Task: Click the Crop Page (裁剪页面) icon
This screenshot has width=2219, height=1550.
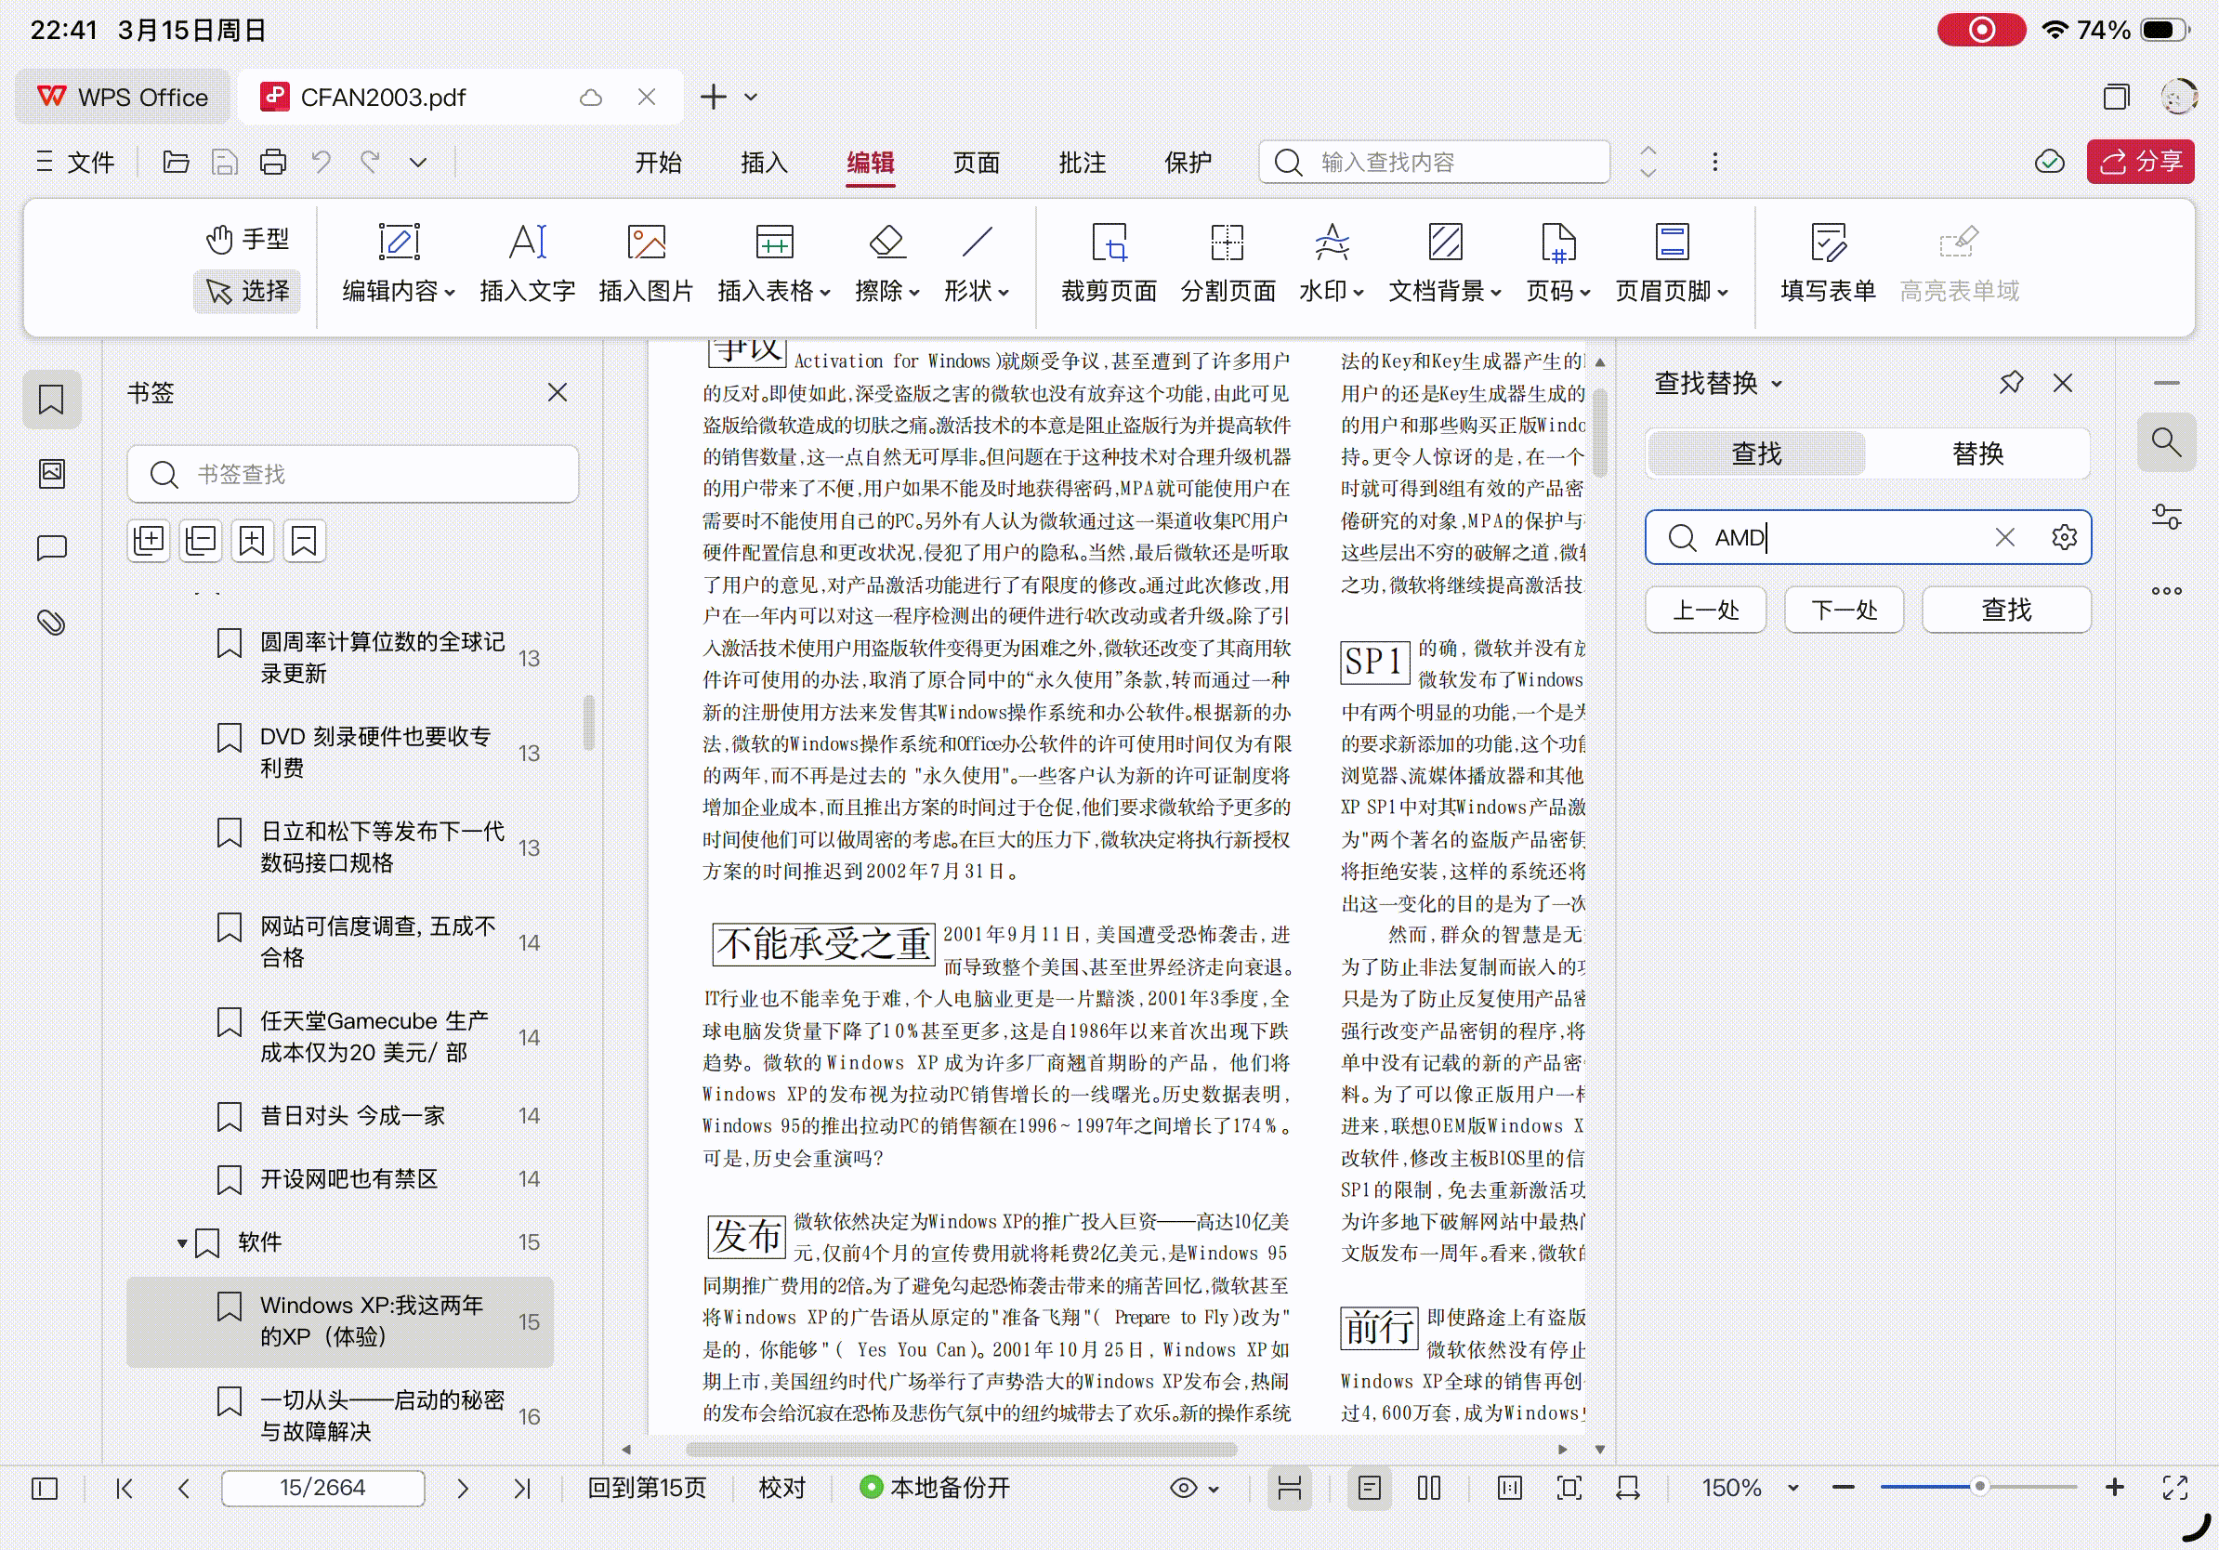Action: (x=1108, y=243)
